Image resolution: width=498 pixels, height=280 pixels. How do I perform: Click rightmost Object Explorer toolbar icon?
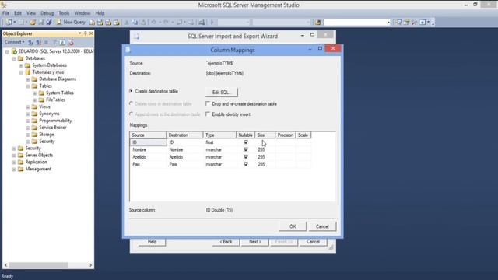[x=71, y=42]
